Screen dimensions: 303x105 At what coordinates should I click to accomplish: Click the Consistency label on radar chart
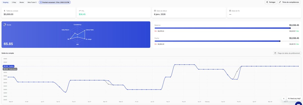78,24
